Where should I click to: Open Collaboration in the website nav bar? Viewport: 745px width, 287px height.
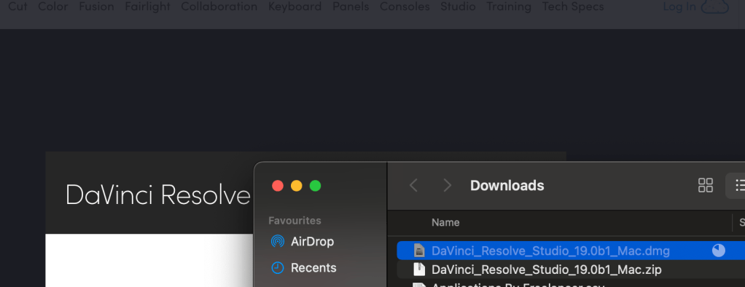219,6
